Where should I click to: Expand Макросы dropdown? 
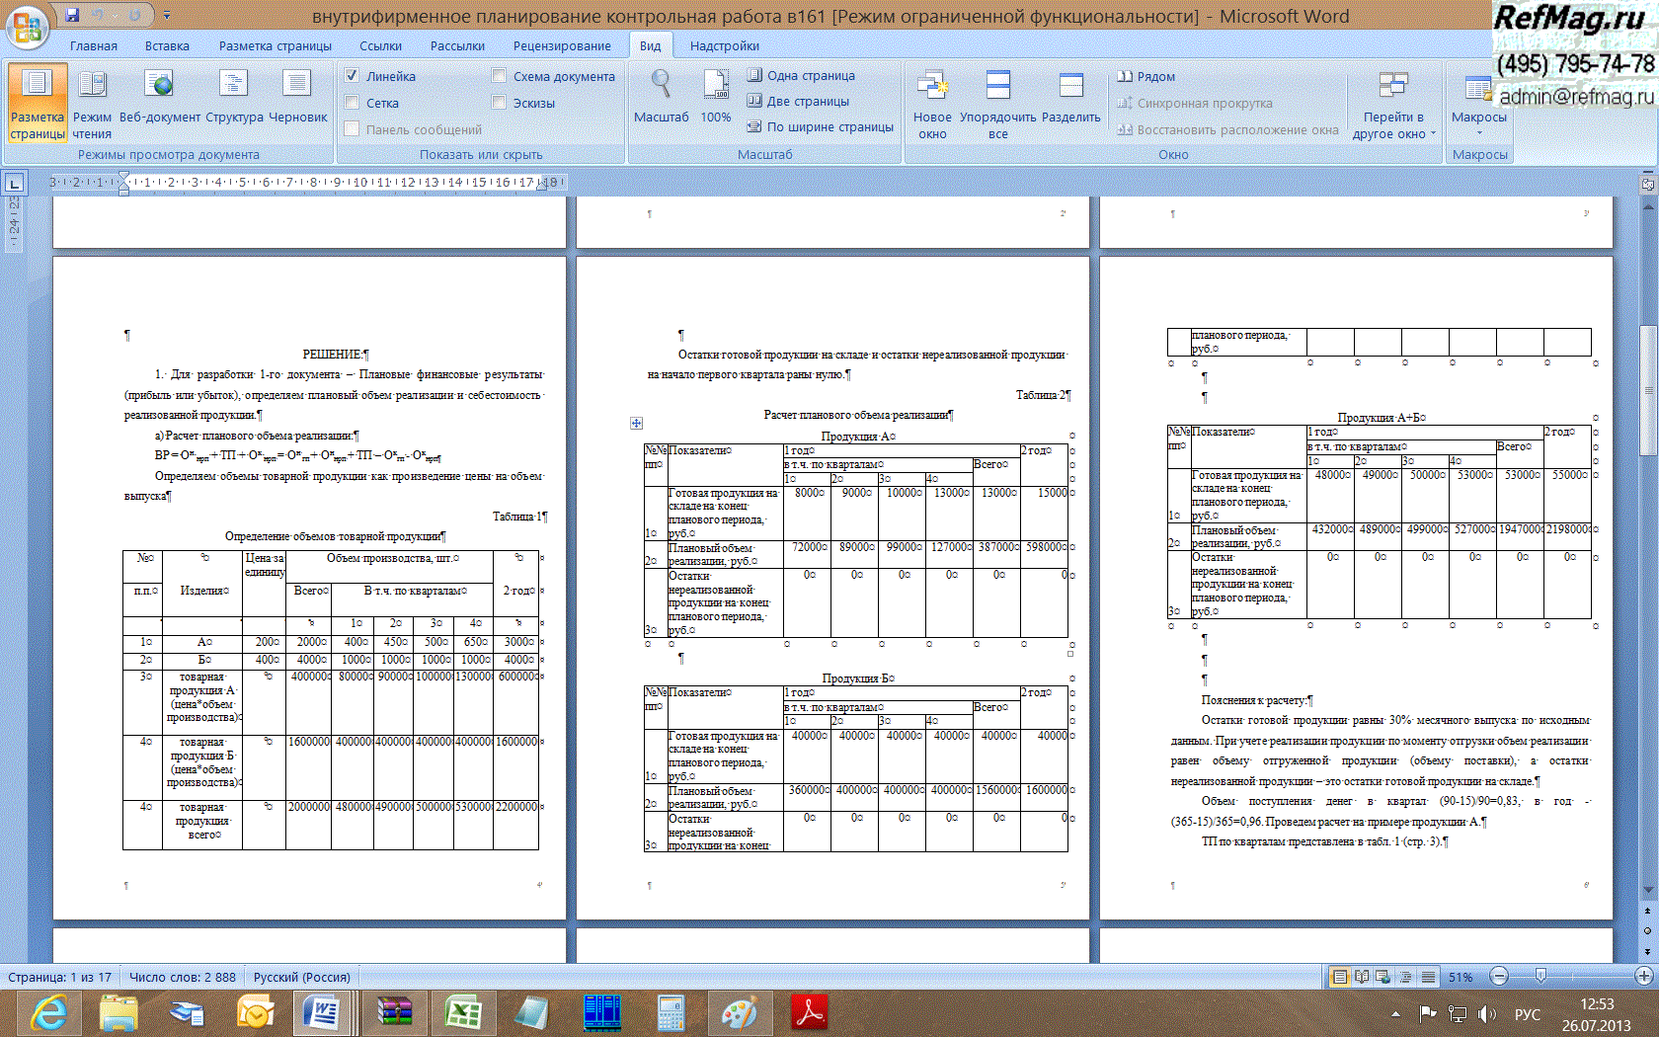click(1478, 130)
